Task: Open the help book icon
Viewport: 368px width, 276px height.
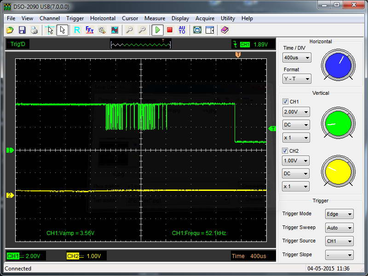Action: [224, 30]
